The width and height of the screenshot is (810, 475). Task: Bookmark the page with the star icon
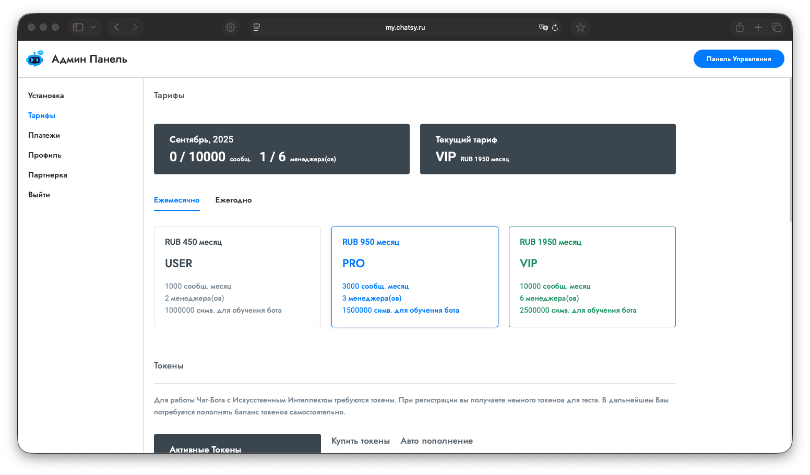580,27
